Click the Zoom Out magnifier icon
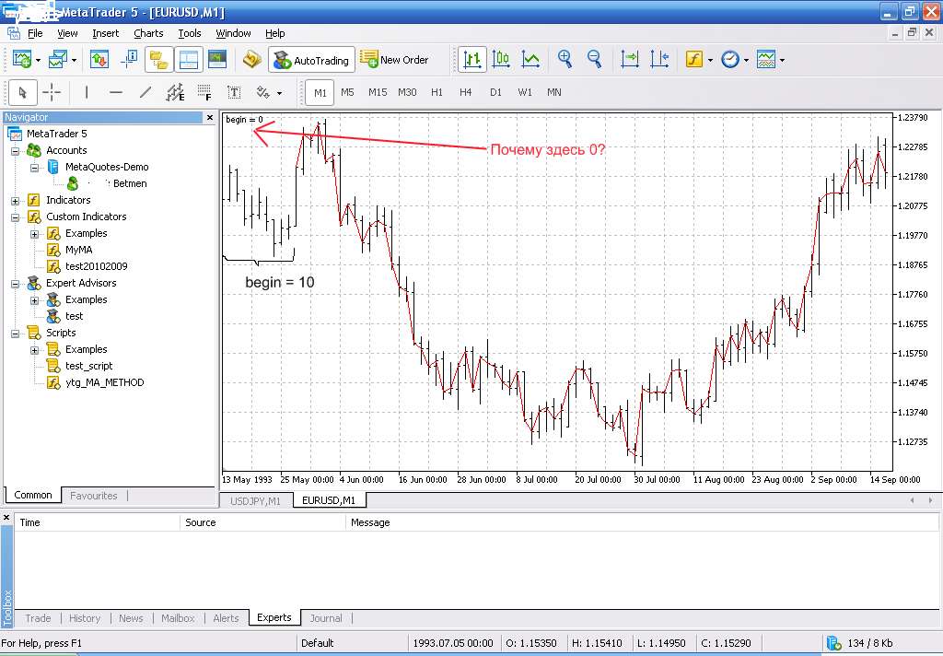The image size is (943, 656). pos(594,60)
